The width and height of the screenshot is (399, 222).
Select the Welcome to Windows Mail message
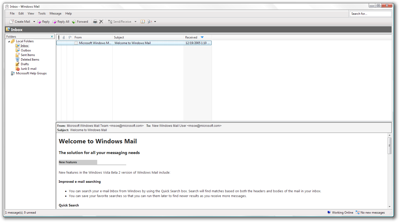(134, 43)
